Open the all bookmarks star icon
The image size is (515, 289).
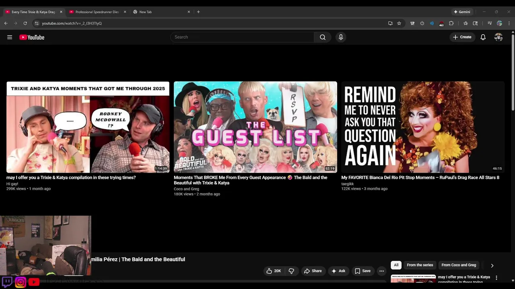pyautogui.click(x=466, y=23)
